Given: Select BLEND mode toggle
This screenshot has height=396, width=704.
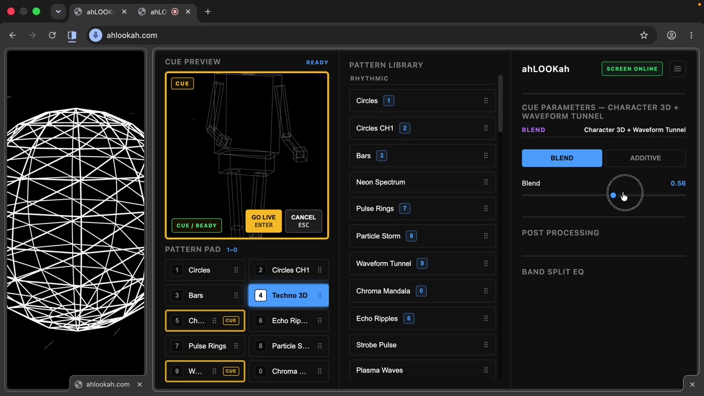Looking at the screenshot, I should 562,158.
